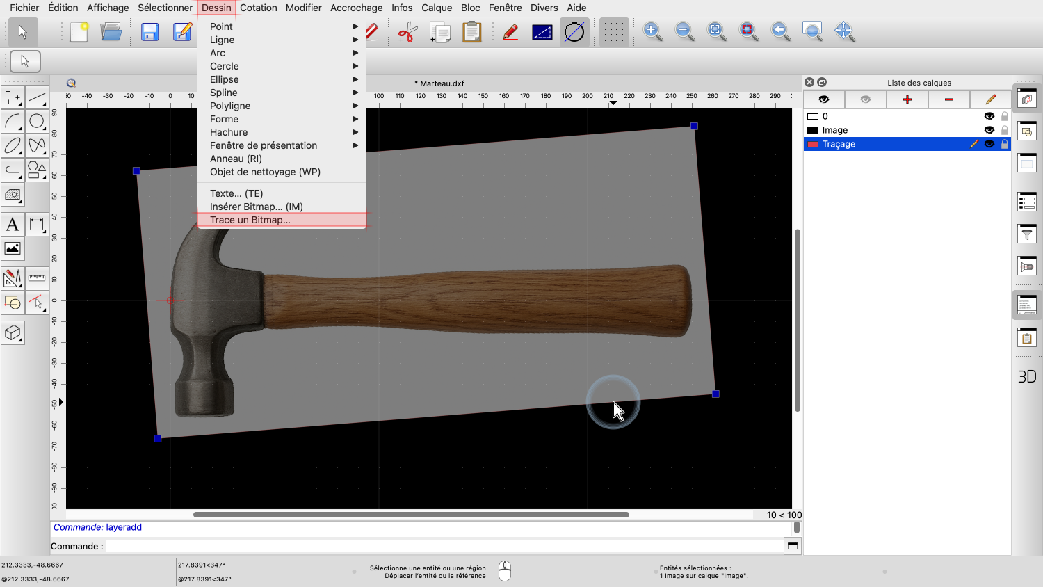This screenshot has width=1043, height=587.
Task: Click the Image layer color swatch
Action: coord(812,130)
